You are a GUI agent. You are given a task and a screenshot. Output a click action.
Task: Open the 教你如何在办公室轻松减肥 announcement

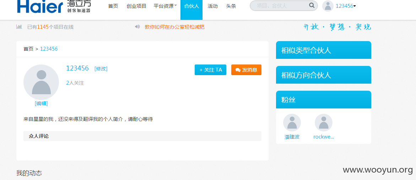tap(174, 27)
